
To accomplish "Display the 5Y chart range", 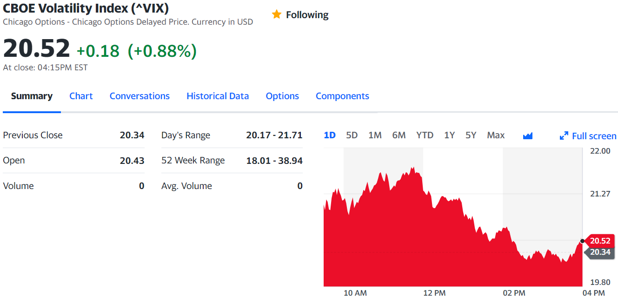I will coord(471,135).
